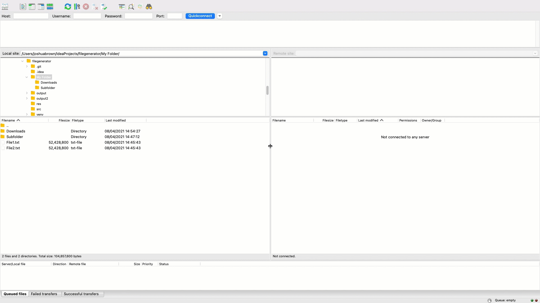Click the red Cancel operation icon
Image resolution: width=540 pixels, height=303 pixels.
(x=86, y=6)
